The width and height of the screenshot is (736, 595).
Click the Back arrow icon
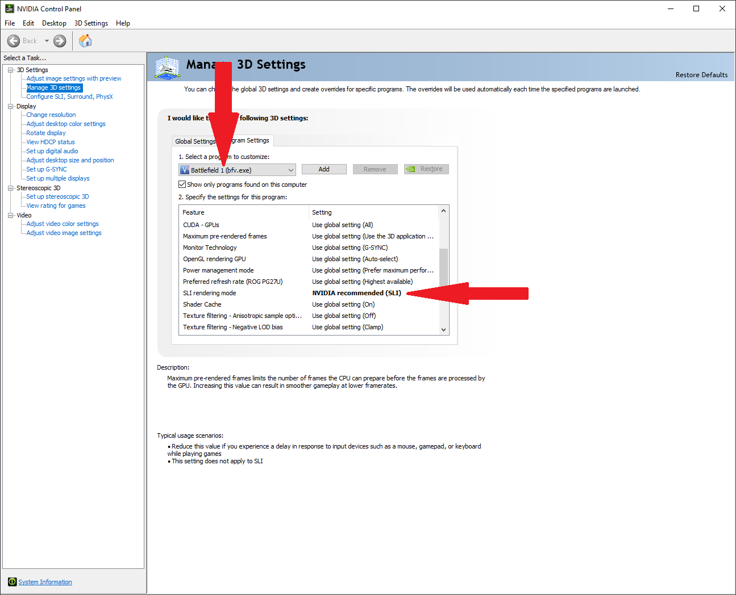click(14, 41)
